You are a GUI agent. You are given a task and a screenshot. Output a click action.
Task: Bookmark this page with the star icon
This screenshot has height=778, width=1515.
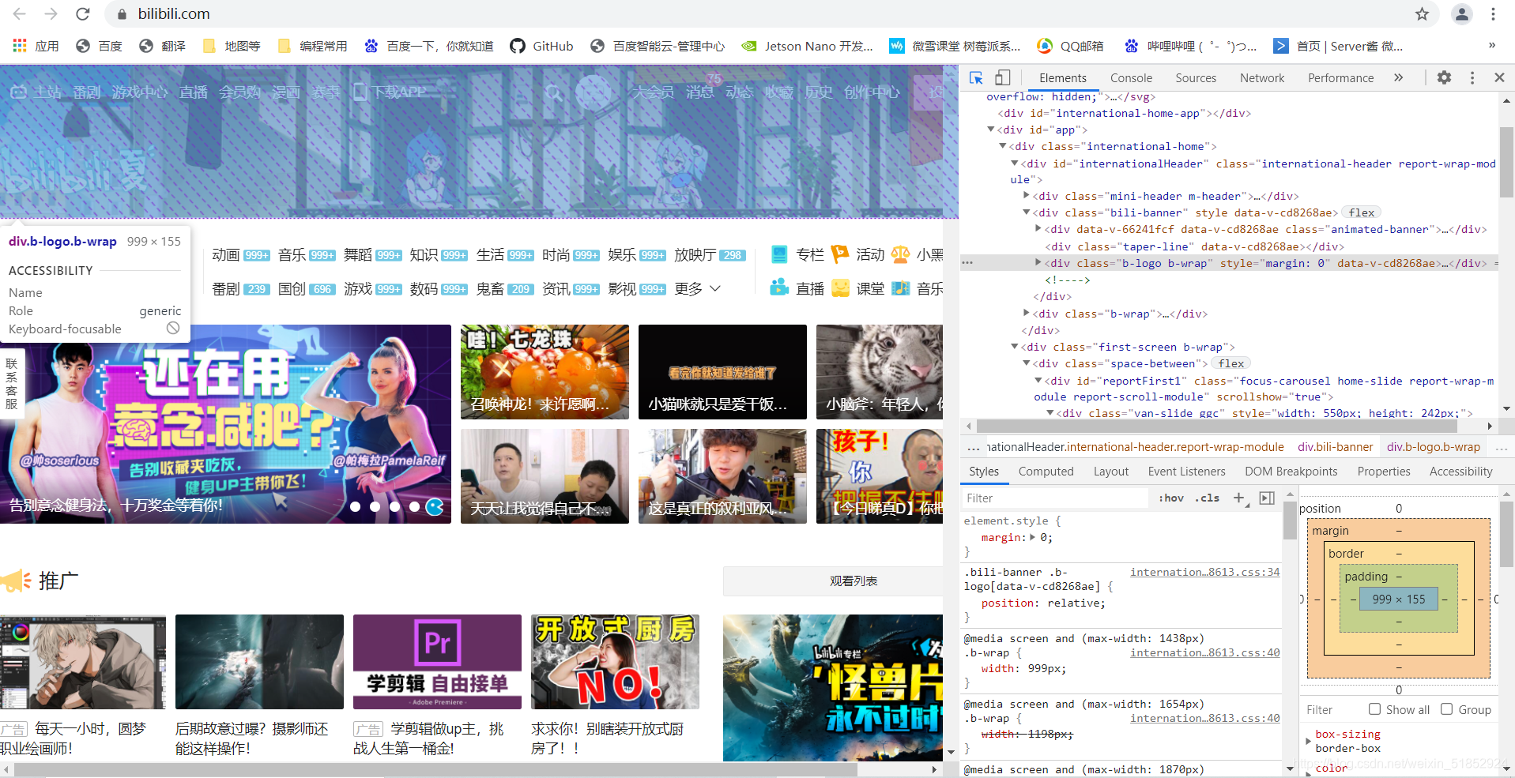[1422, 14]
